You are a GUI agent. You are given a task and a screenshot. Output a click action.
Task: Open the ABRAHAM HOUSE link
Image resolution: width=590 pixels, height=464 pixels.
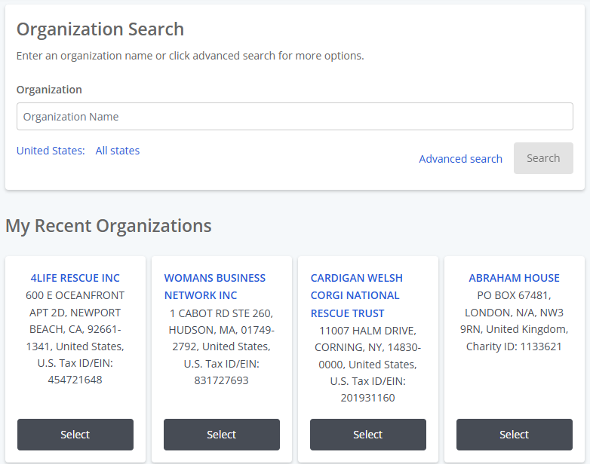point(514,278)
